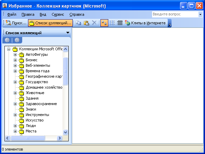Select the Места tree label

pos(31,131)
